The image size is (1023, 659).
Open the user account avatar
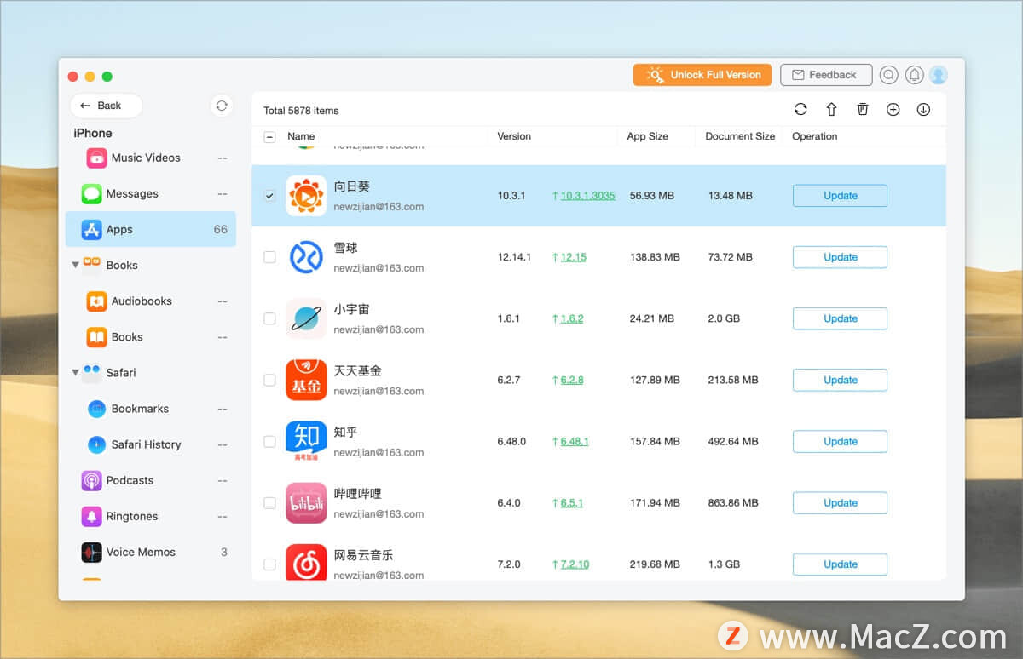[939, 75]
